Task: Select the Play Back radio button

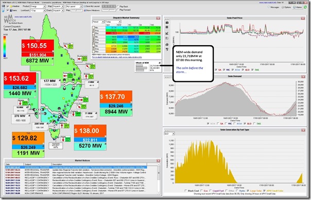Action: [118, 7]
